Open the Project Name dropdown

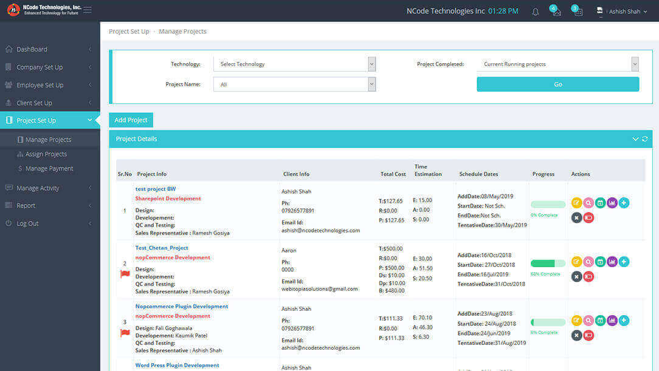pos(295,84)
